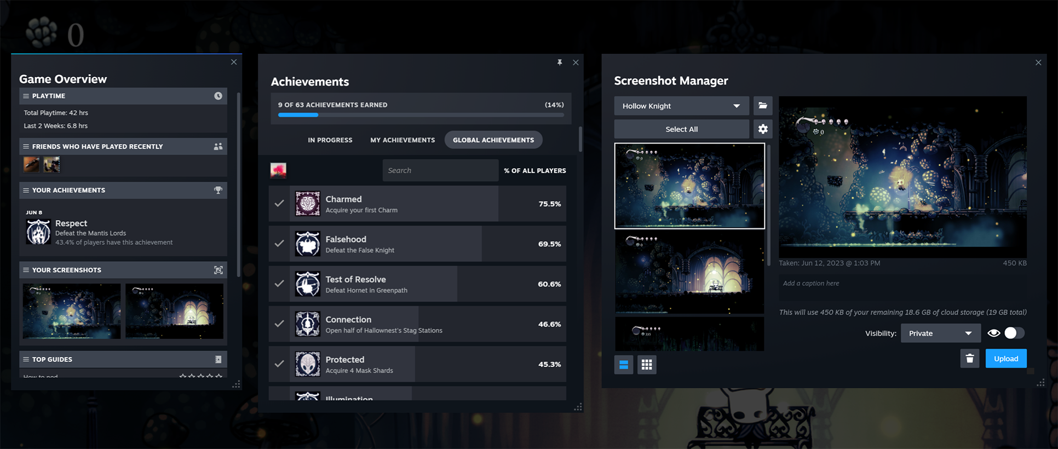
Task: Click the Friends section drag handle
Action: [26, 146]
